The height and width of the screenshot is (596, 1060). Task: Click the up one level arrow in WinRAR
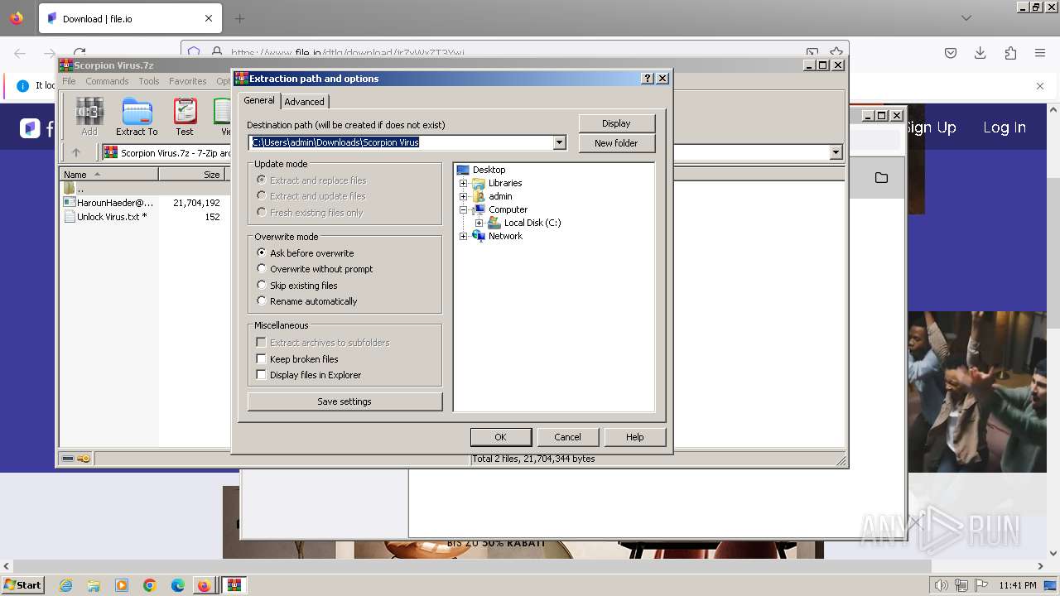(x=76, y=152)
